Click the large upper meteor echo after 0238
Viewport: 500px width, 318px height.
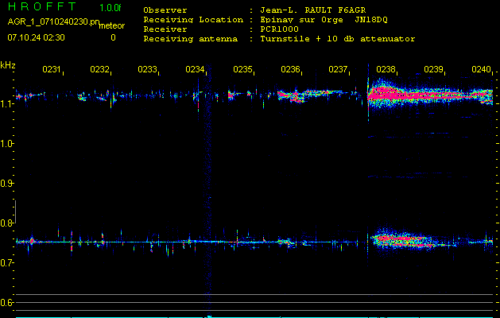point(405,95)
